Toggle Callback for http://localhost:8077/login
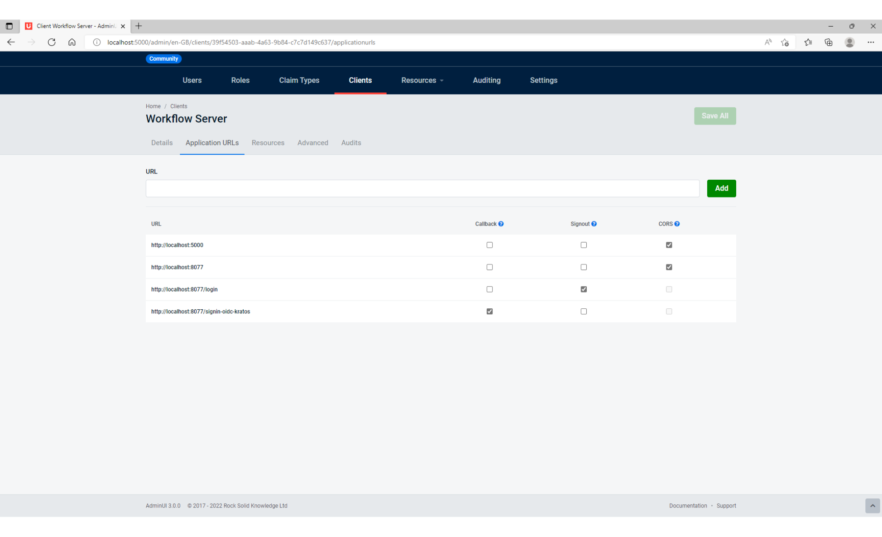 pos(489,289)
